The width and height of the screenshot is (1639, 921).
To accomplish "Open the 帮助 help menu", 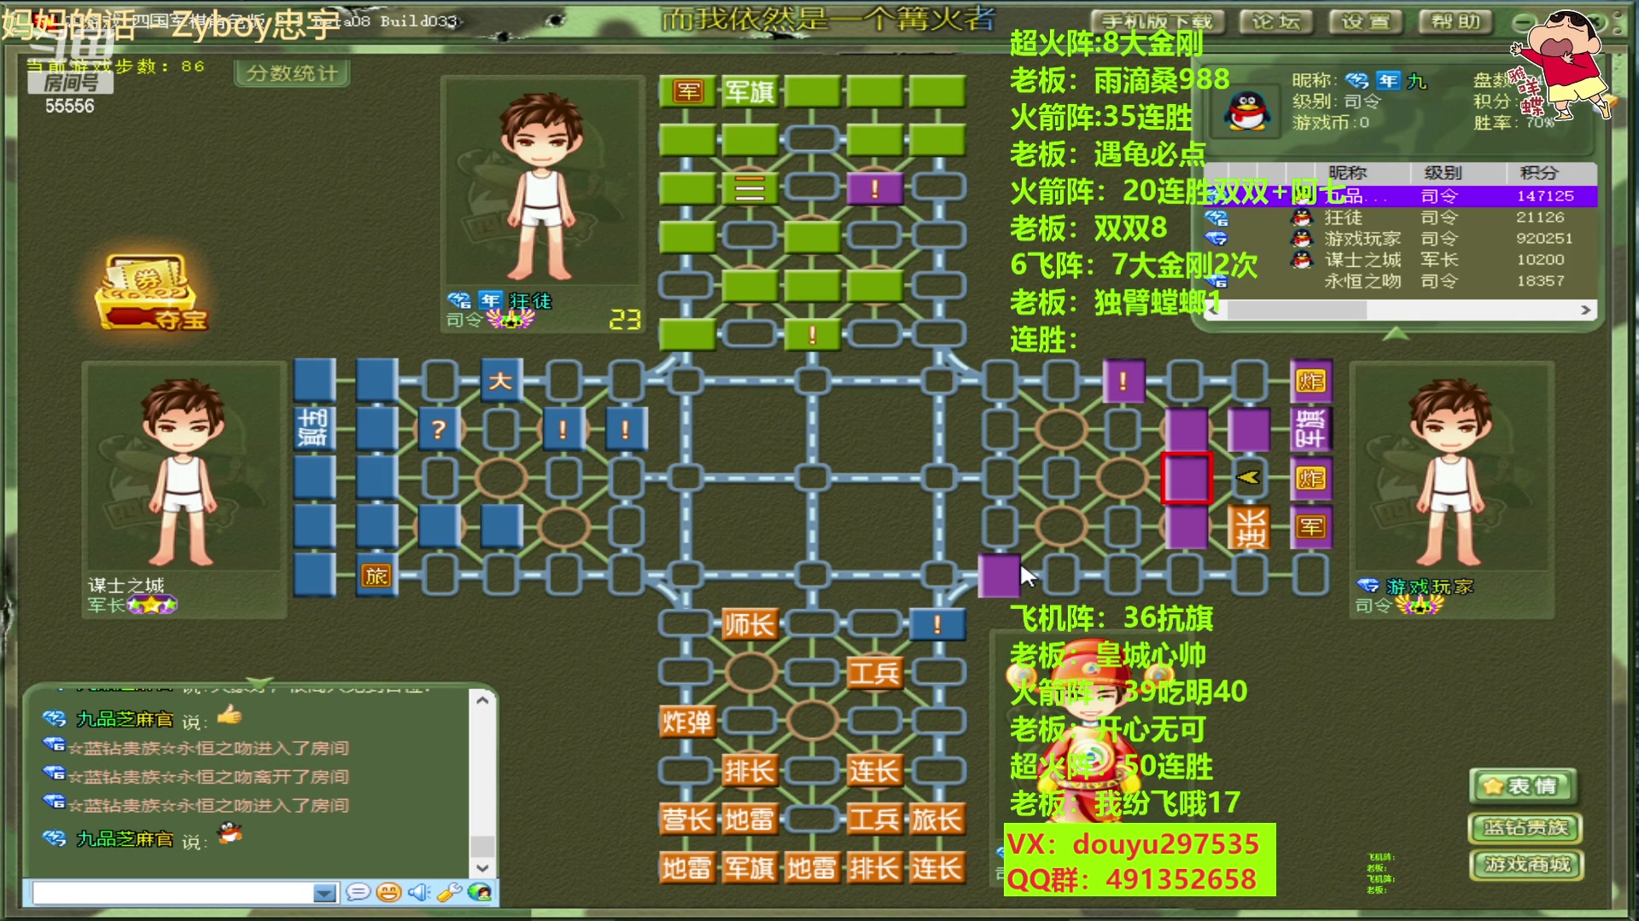I will click(x=1455, y=22).
